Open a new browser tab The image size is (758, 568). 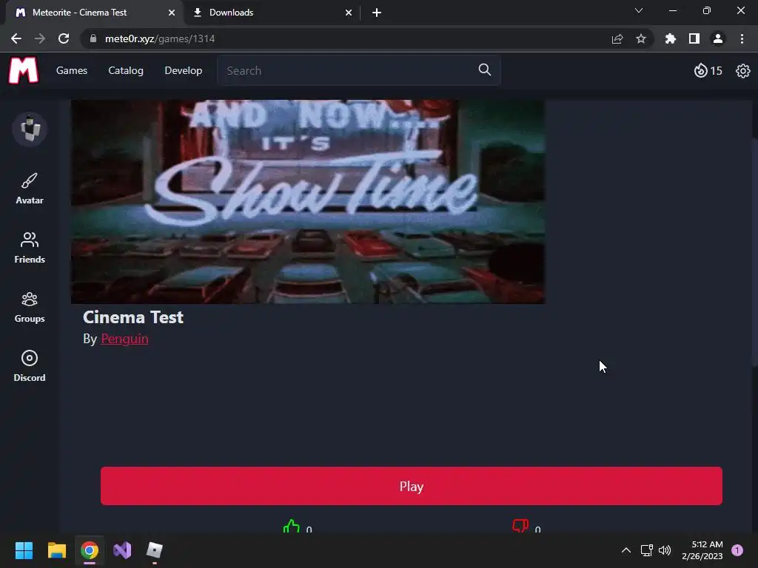377,13
